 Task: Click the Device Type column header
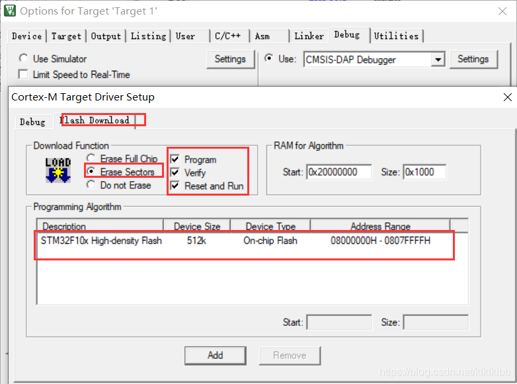pyautogui.click(x=270, y=226)
